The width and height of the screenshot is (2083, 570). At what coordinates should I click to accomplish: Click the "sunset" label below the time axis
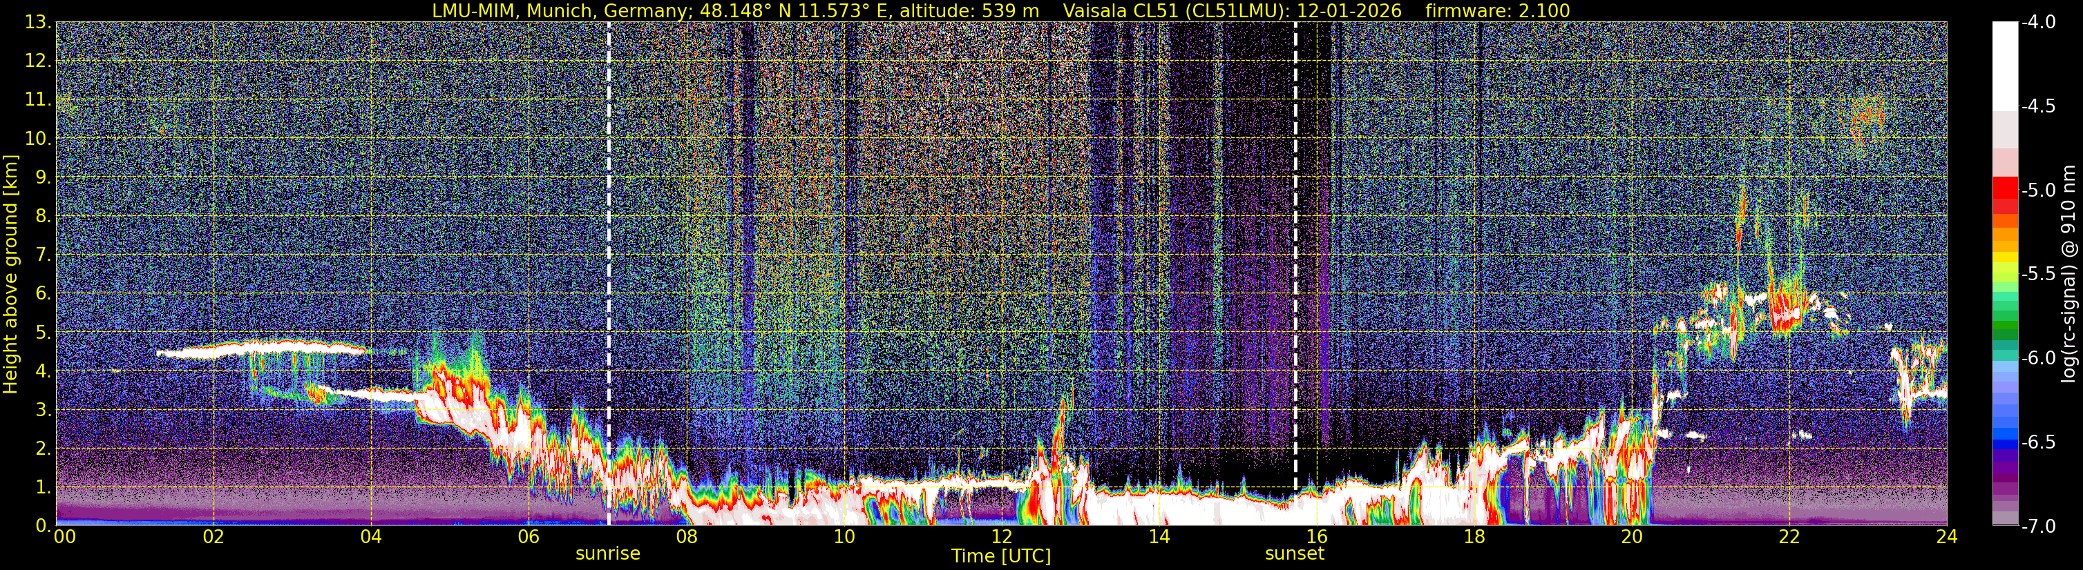tap(1295, 554)
